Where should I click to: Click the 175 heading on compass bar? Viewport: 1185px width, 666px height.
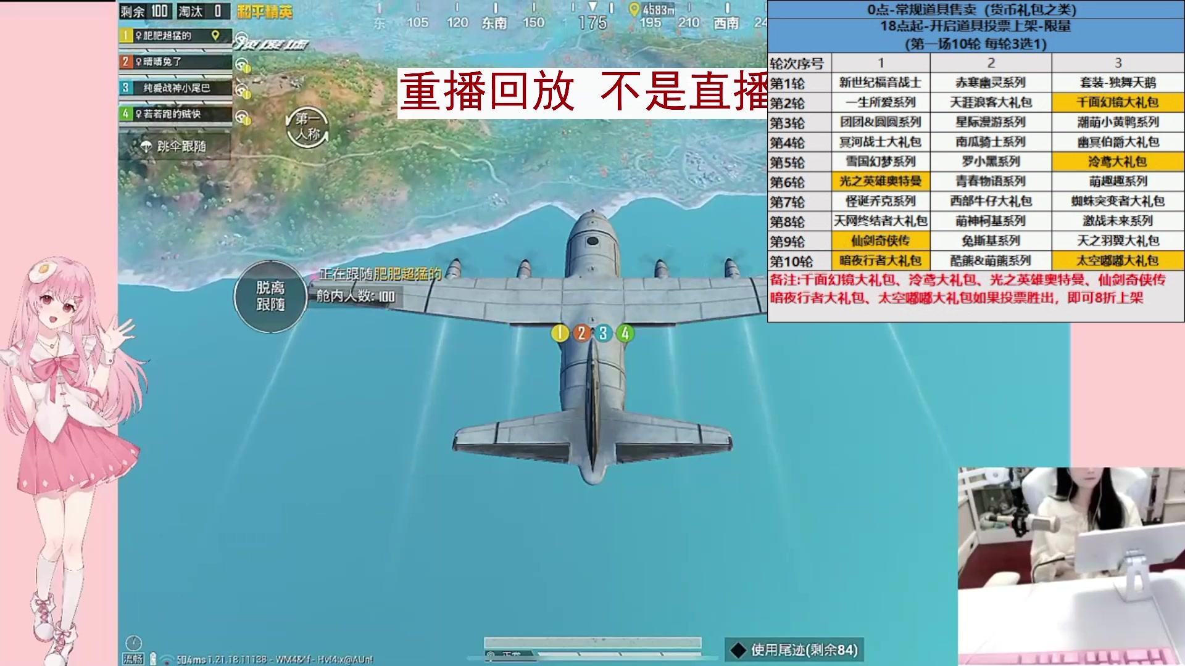(x=592, y=23)
